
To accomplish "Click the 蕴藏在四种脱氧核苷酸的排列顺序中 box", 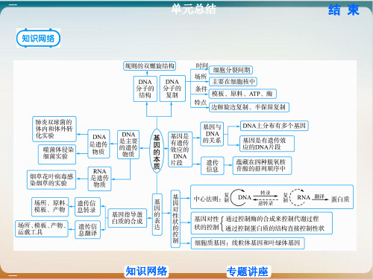I will (x=262, y=166).
